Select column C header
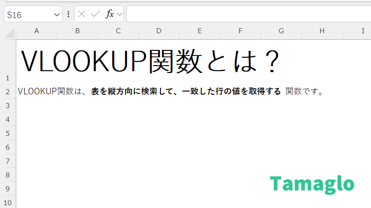Screen dimensions: 371x208 click(x=118, y=31)
